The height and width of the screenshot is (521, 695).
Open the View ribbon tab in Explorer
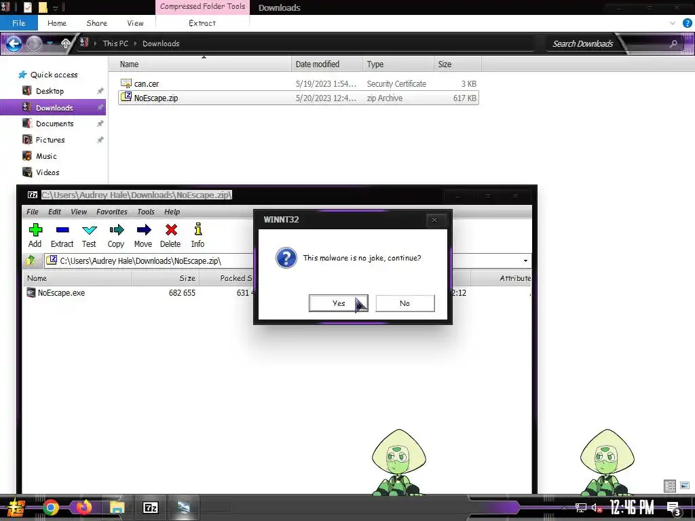point(135,23)
